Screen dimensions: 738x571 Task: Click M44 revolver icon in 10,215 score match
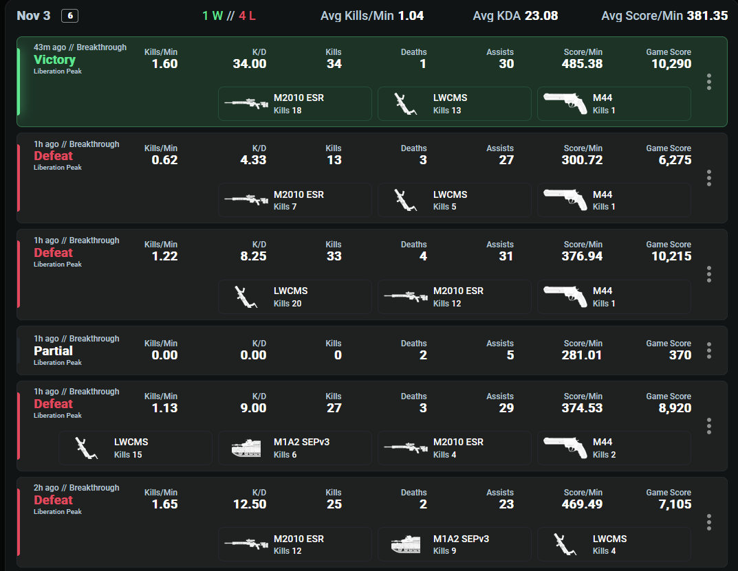(565, 296)
